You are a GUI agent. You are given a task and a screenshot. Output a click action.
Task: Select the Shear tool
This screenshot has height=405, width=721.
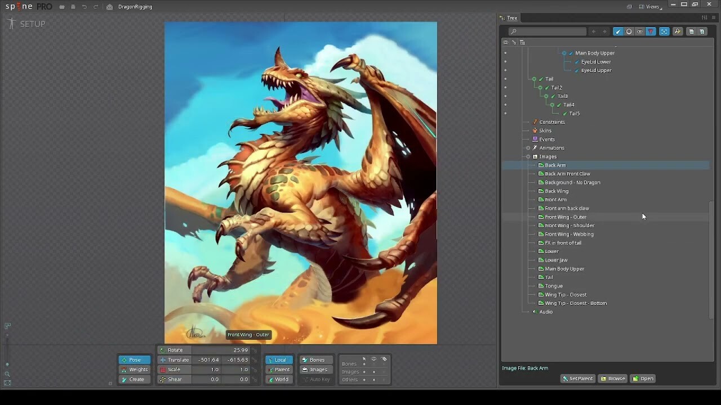175,379
